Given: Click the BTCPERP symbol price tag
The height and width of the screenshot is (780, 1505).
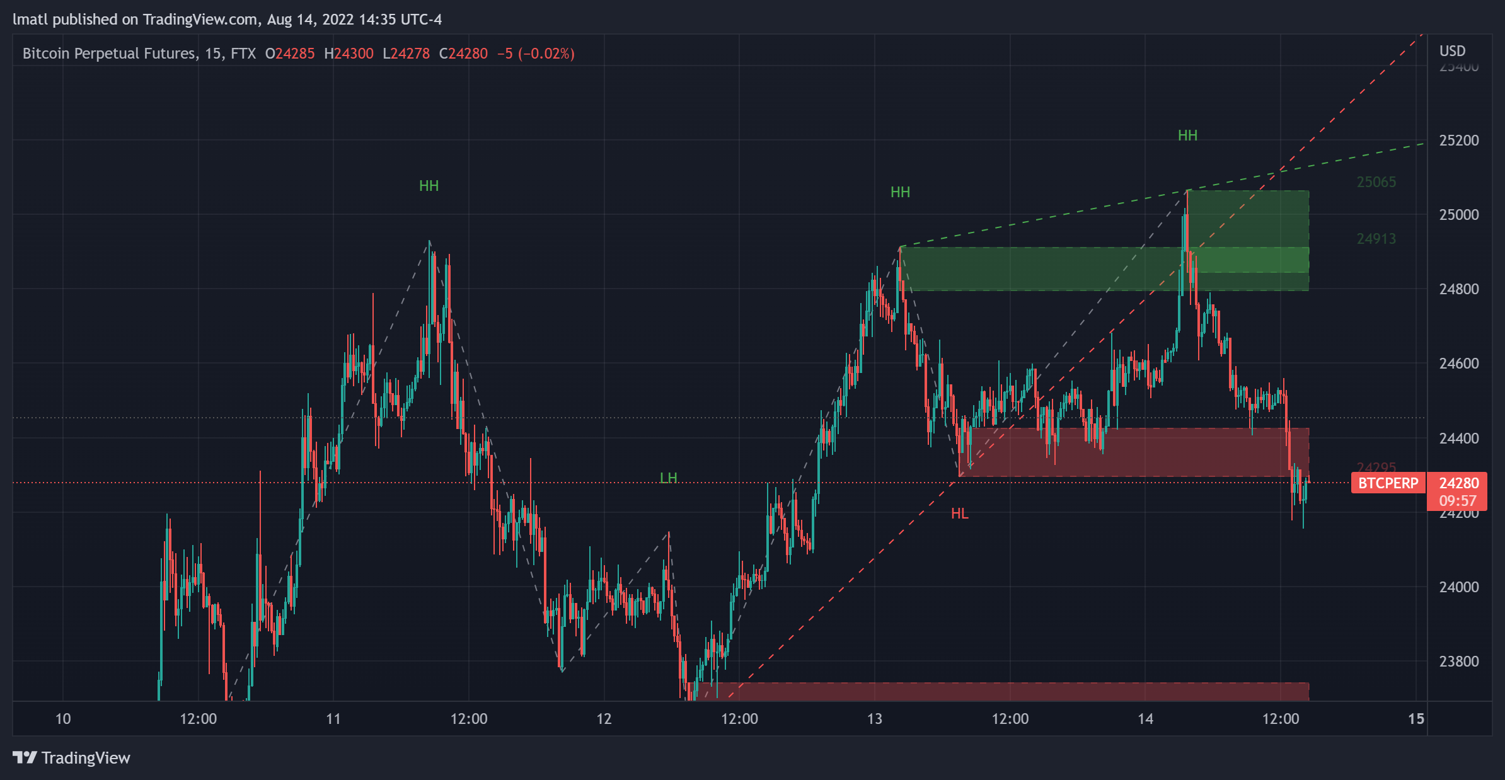Looking at the screenshot, I should click(1388, 483).
